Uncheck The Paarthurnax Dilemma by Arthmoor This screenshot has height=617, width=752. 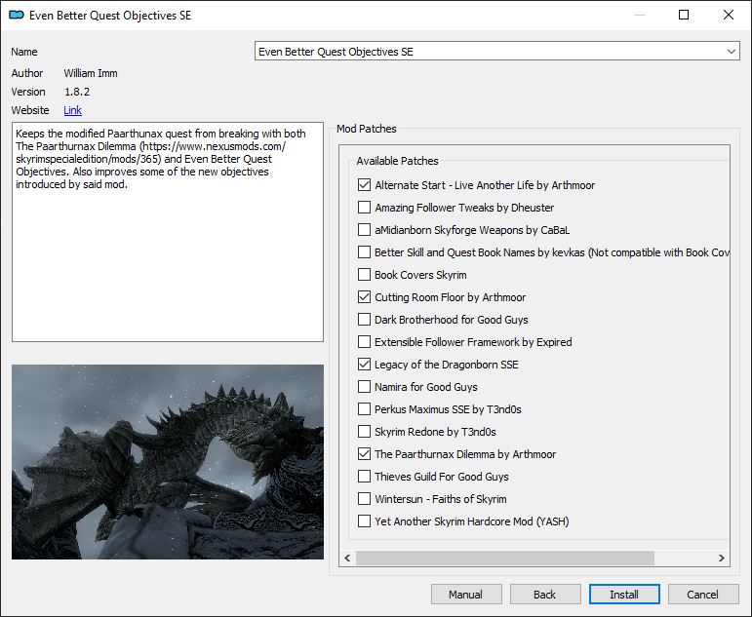(364, 454)
